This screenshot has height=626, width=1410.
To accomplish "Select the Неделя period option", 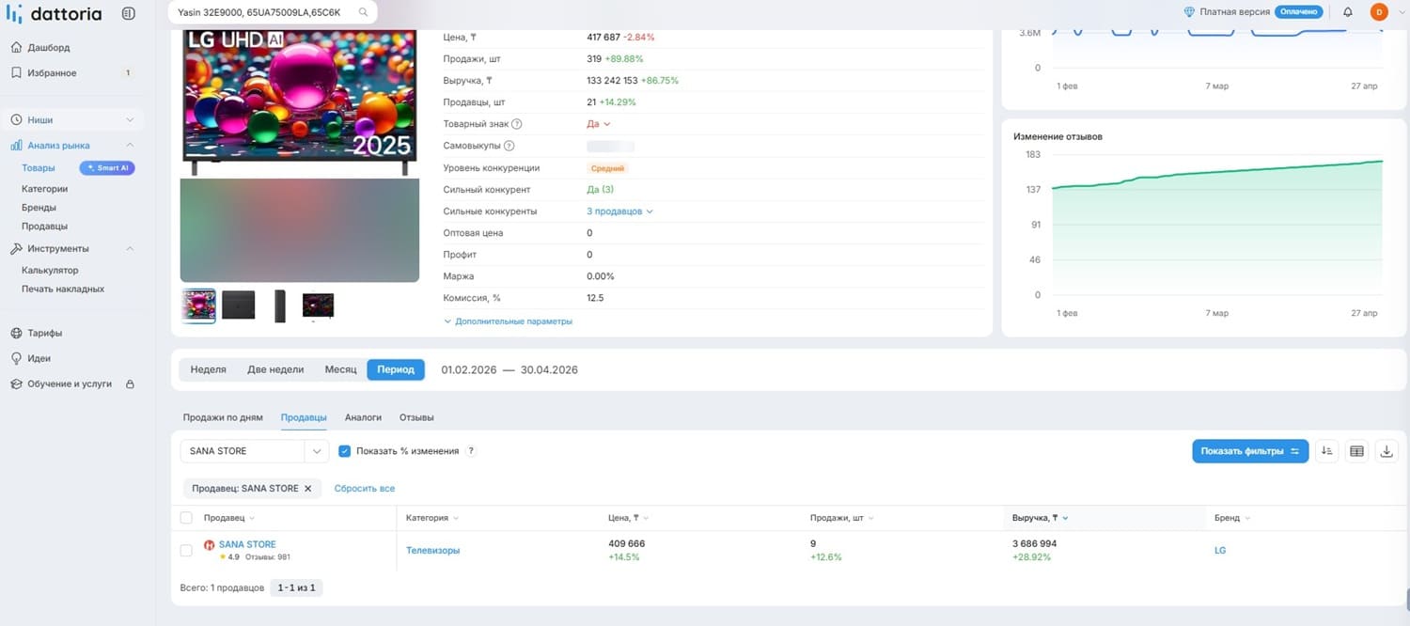I will 209,369.
